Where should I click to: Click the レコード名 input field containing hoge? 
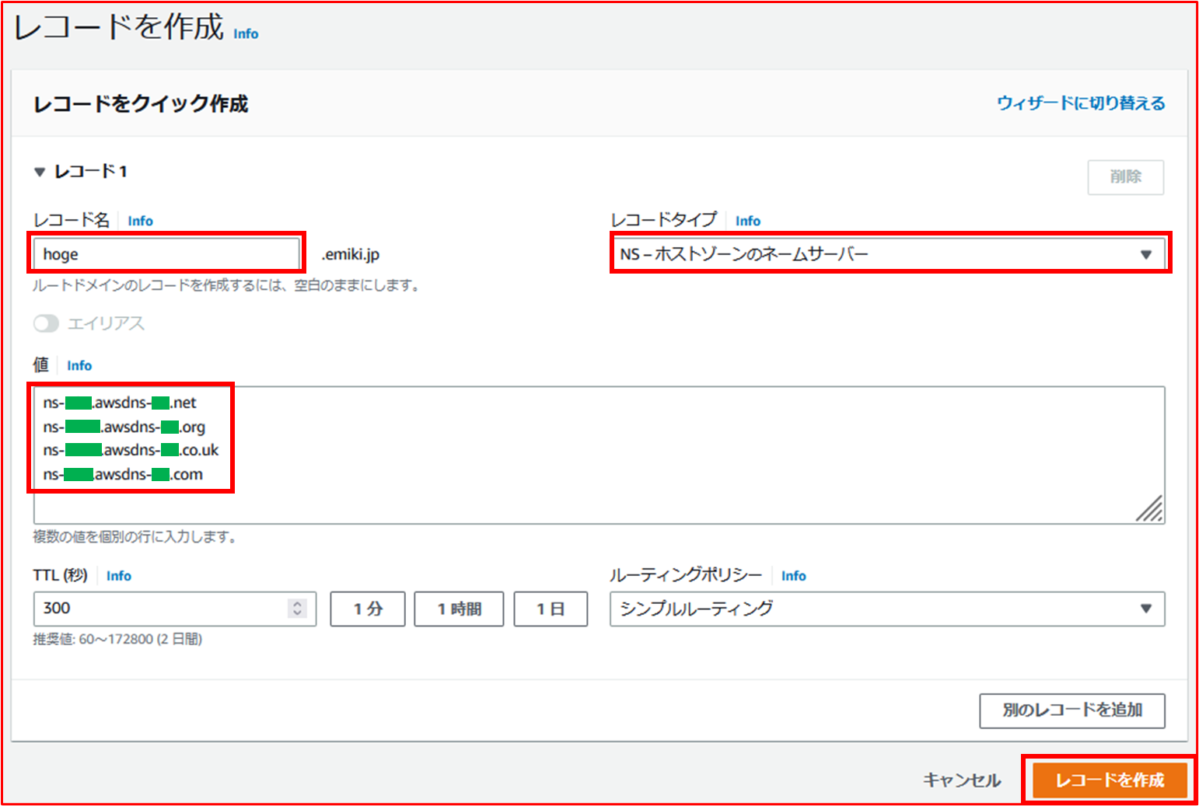pyautogui.click(x=166, y=254)
